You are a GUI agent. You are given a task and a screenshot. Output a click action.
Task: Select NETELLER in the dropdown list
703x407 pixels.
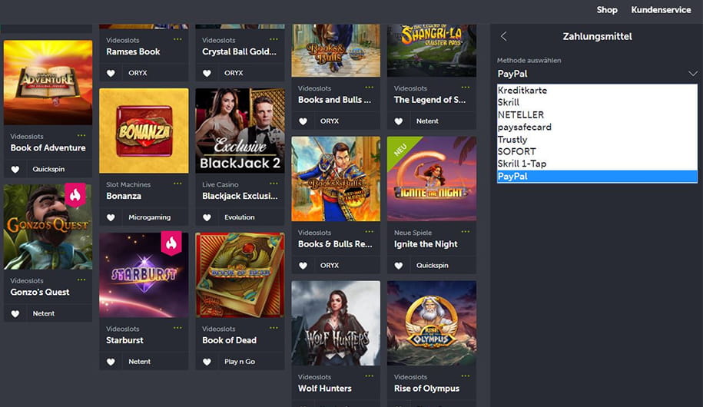click(x=597, y=114)
